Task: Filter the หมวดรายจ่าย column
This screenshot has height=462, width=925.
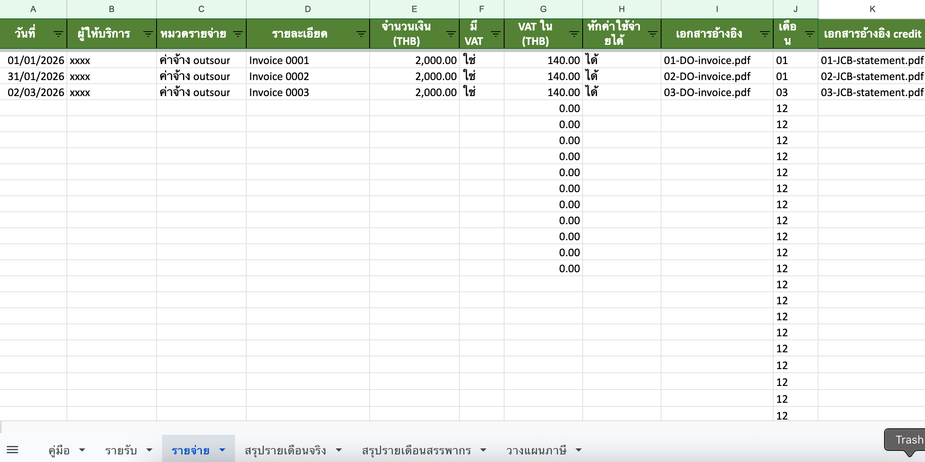Action: pos(239,34)
